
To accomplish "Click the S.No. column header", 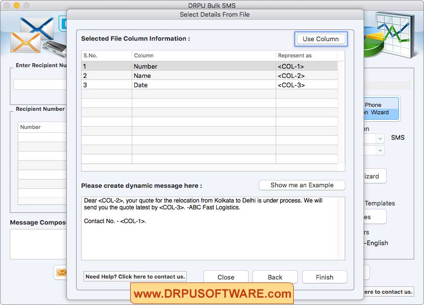I will point(107,55).
